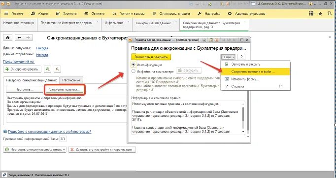The height and width of the screenshot is (178, 336).
Task: Click the Настроить... button
Action: (25, 89)
